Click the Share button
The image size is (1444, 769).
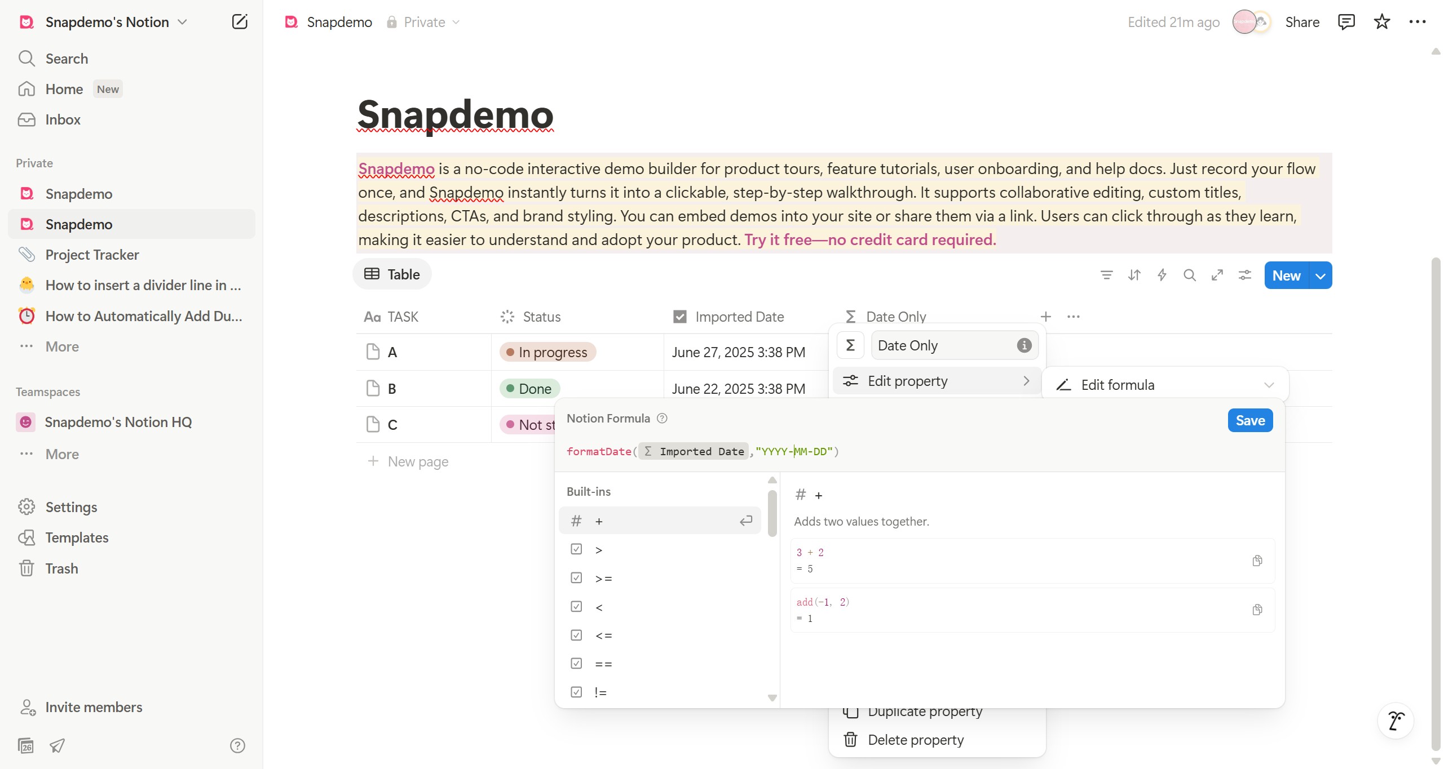(1302, 22)
